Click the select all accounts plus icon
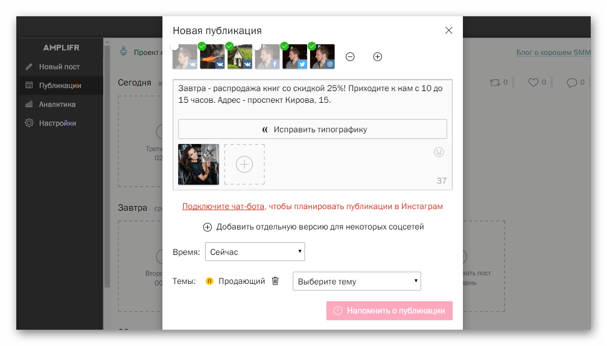This screenshot has height=346, width=607. click(x=377, y=57)
